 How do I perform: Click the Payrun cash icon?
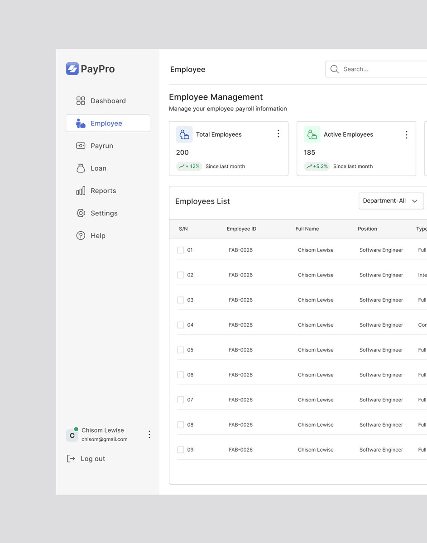[x=81, y=146]
